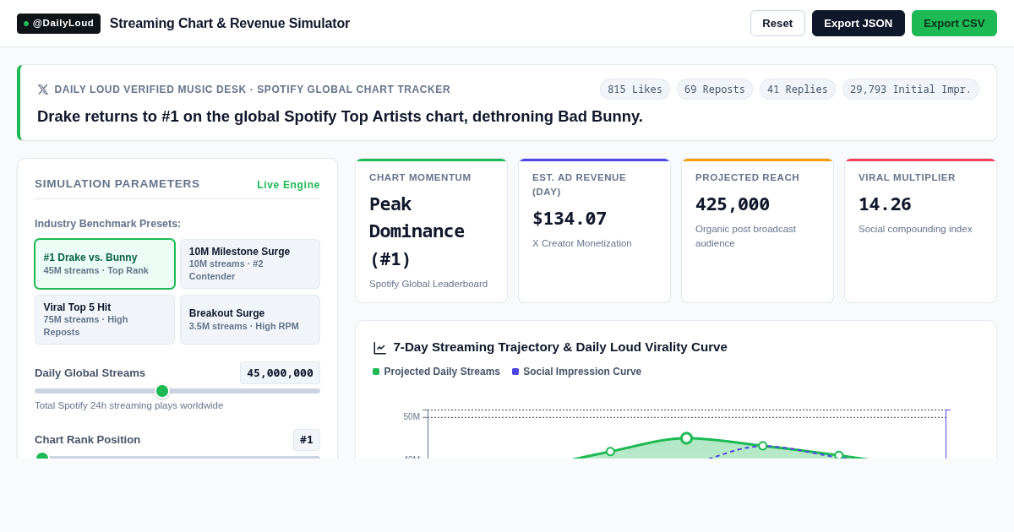This screenshot has width=1014, height=532.
Task: Click the blue Social Impression Curve legend swatch
Action: (515, 372)
